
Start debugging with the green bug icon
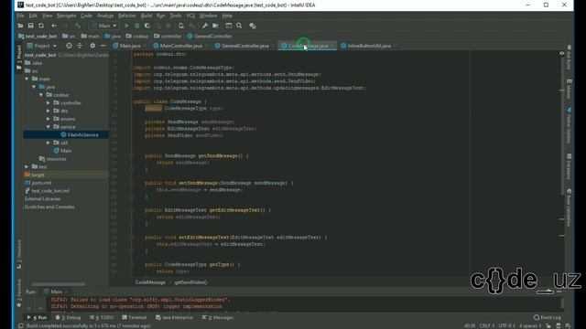point(136,26)
